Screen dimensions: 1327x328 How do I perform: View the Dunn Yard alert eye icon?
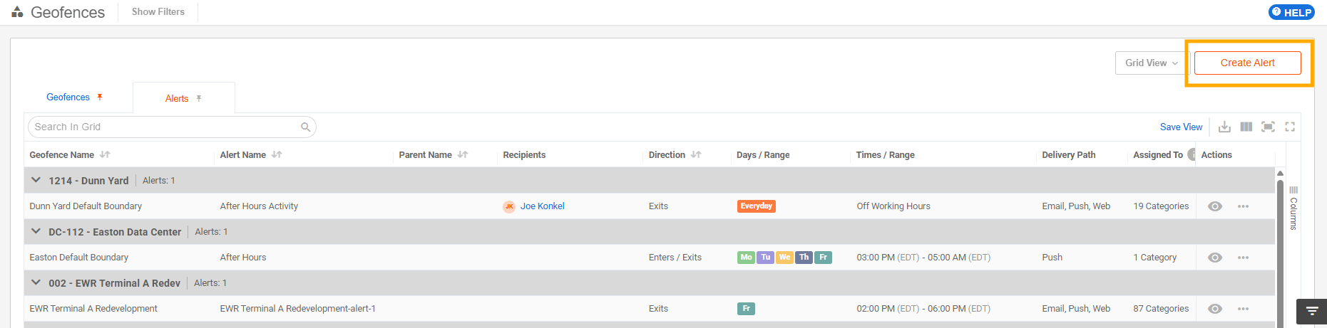point(1215,206)
